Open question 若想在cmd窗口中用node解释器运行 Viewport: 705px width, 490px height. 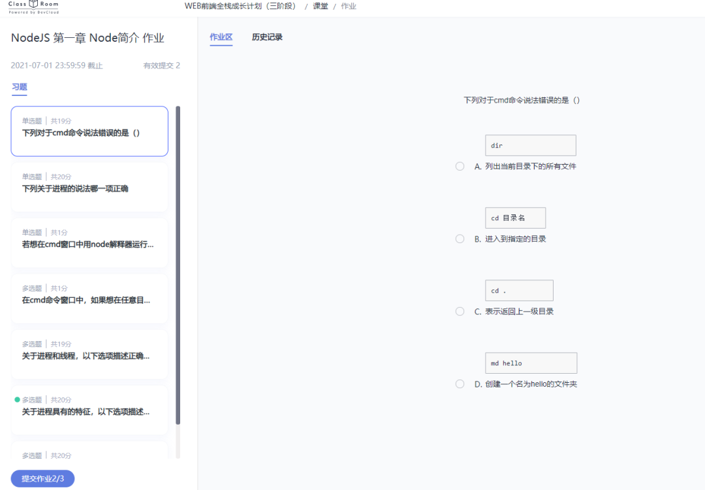click(89, 243)
